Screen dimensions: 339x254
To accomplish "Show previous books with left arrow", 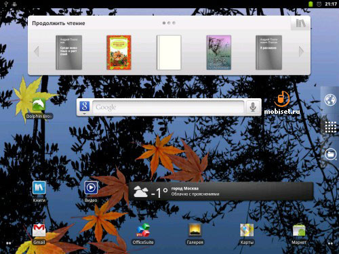I will point(37,52).
